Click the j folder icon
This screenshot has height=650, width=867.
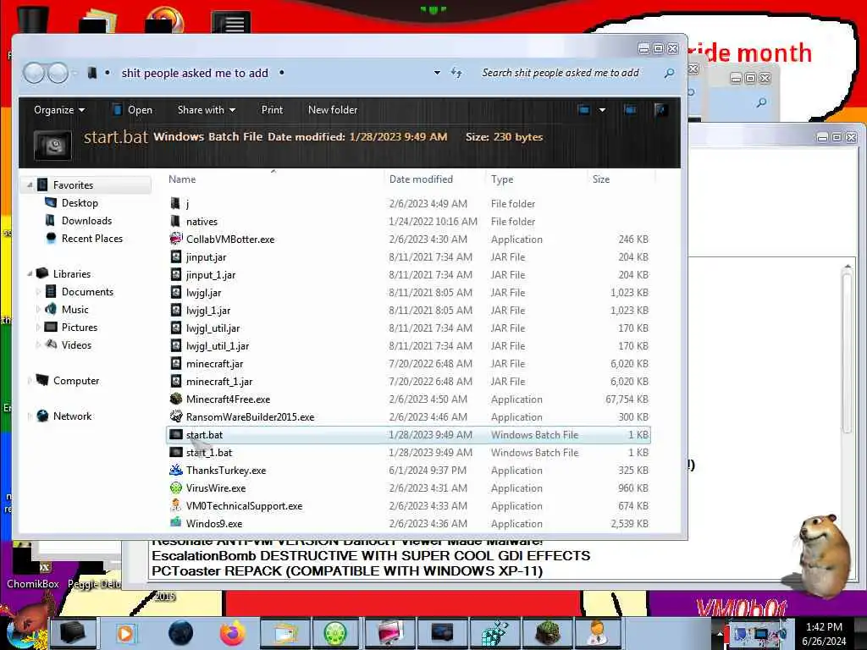pos(176,203)
